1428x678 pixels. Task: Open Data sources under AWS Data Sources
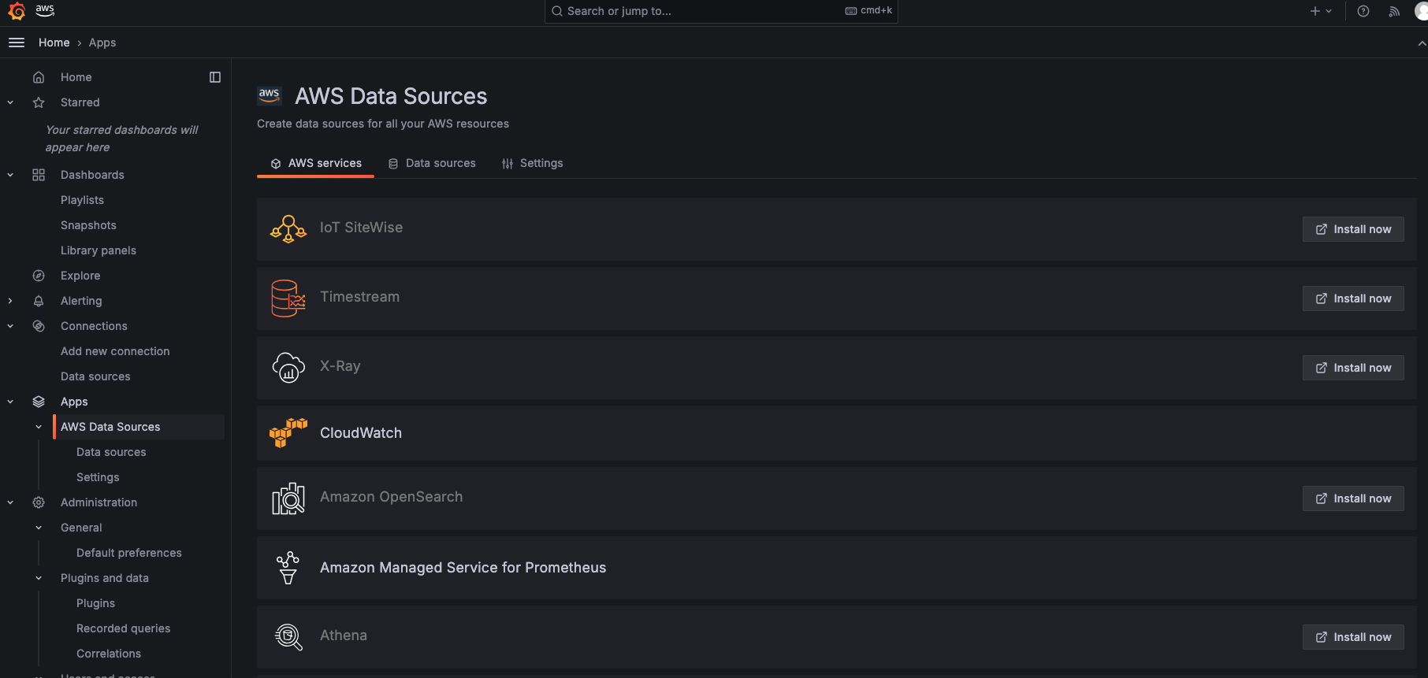tap(111, 452)
